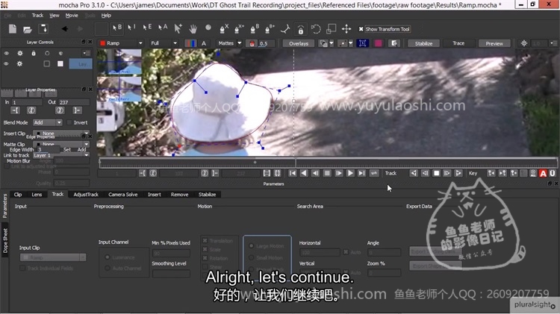Toggle visibility eye of the Ramp layer
The image size is (560, 314).
pyautogui.click(x=6, y=63)
